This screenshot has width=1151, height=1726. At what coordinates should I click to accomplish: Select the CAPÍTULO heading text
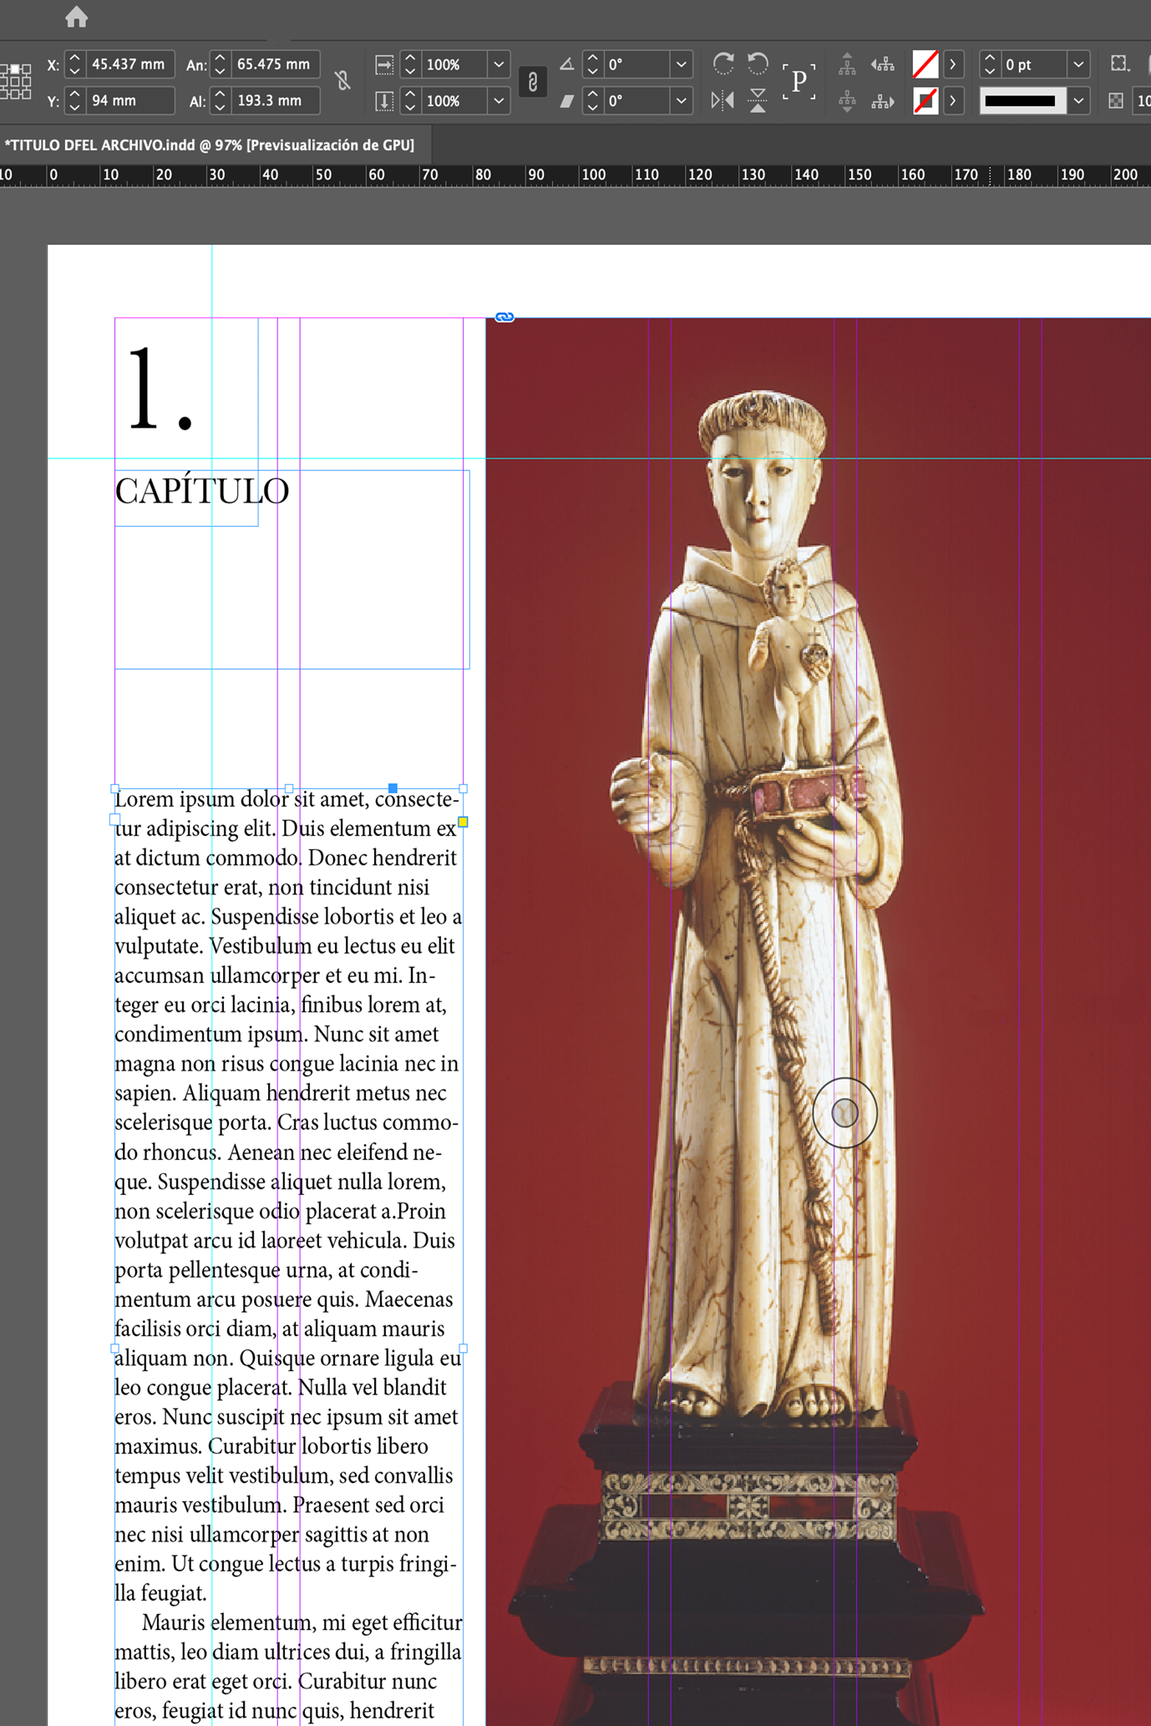[202, 491]
